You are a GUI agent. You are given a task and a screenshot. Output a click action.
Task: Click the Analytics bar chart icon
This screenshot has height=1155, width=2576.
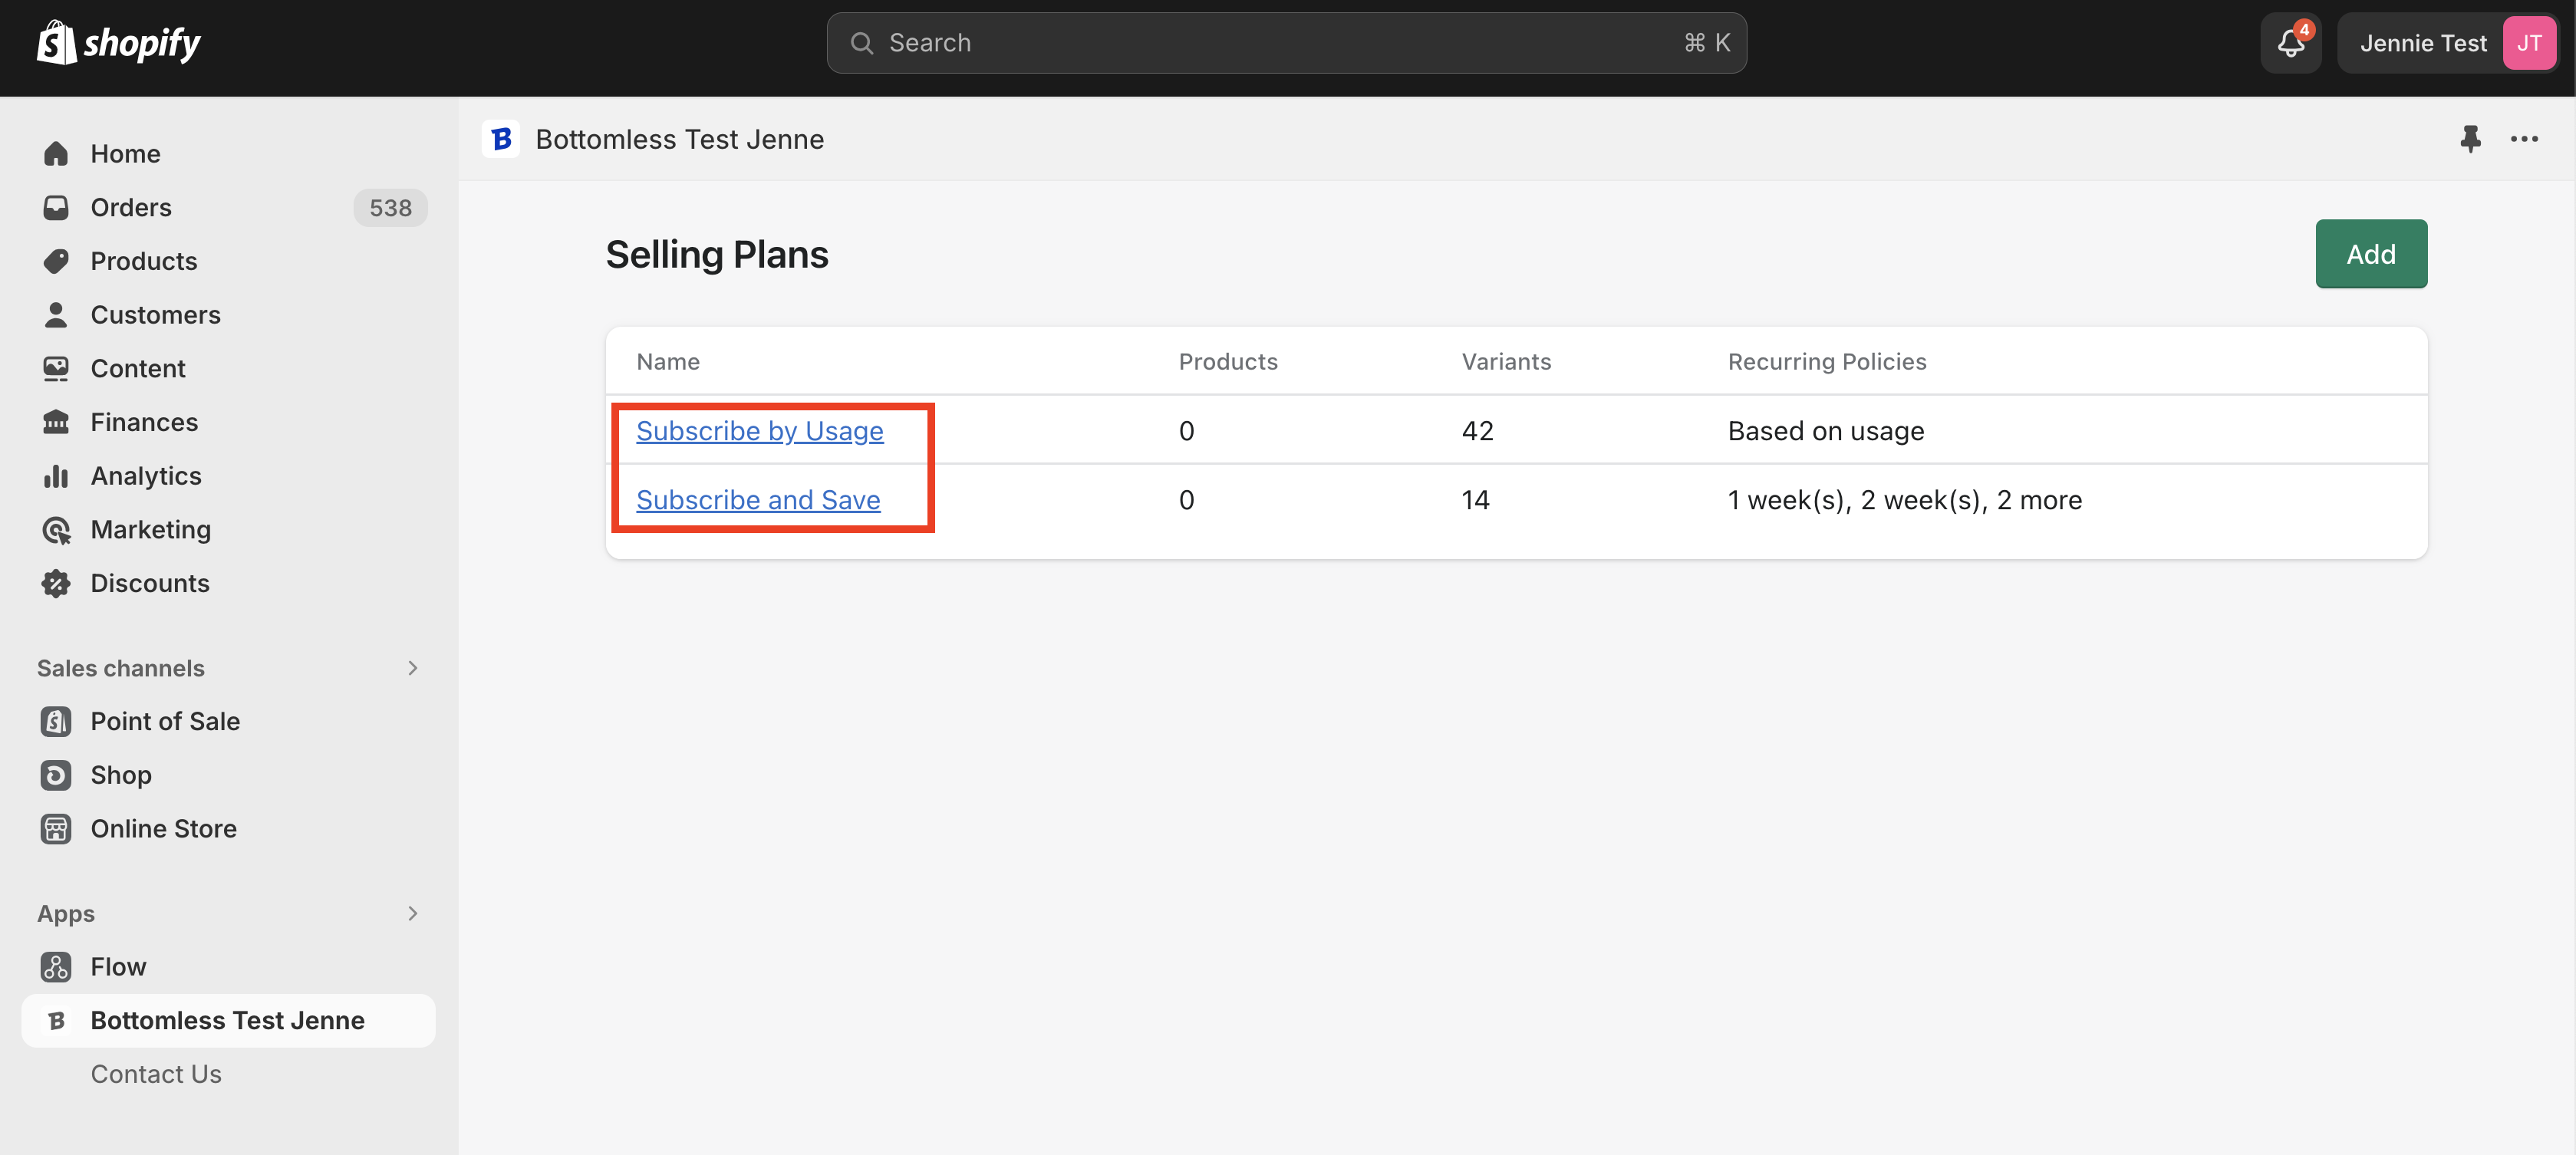click(56, 476)
